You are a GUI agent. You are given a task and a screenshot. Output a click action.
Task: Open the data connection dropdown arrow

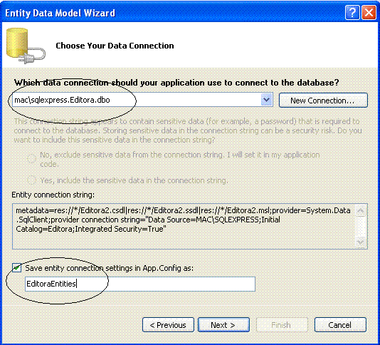tap(267, 100)
